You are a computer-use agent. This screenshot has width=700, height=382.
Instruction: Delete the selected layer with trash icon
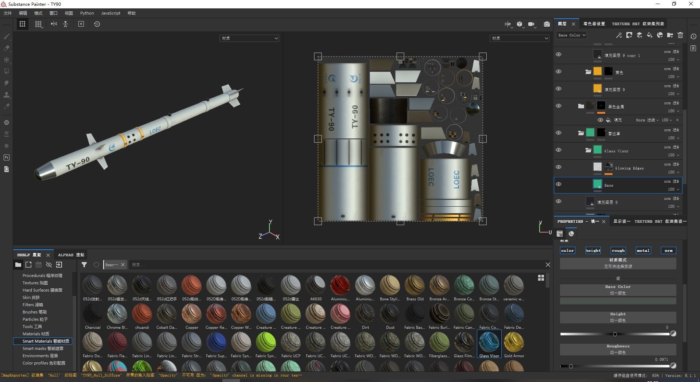click(x=680, y=35)
